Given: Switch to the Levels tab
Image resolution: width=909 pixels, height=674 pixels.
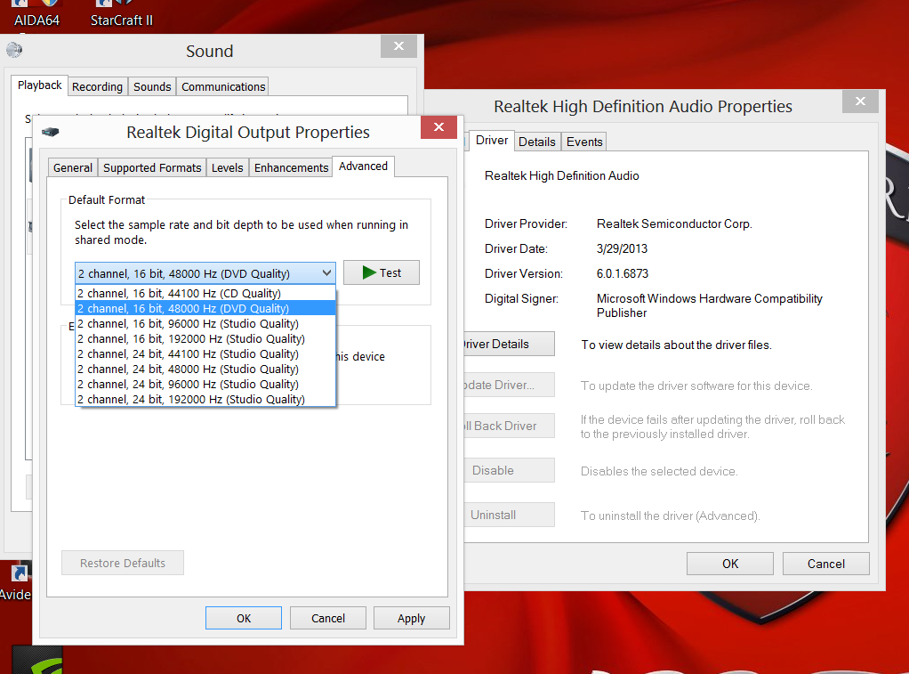Looking at the screenshot, I should 228,167.
